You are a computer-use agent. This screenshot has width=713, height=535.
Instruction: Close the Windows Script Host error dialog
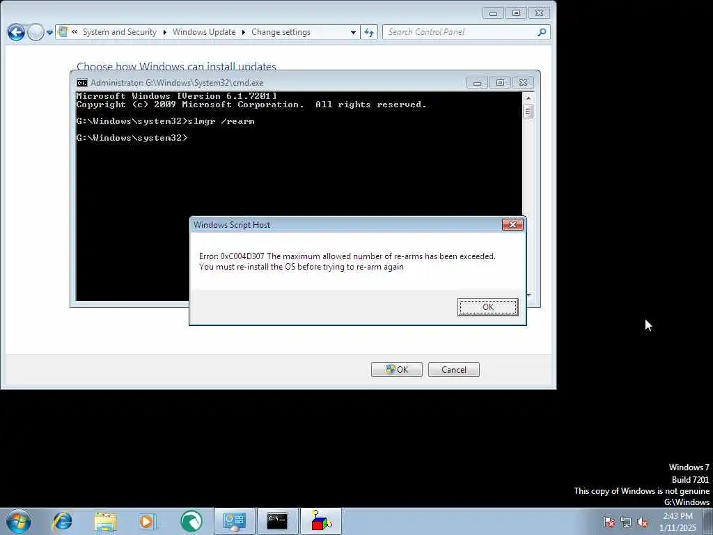pyautogui.click(x=512, y=225)
